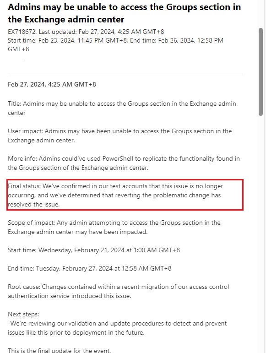Click the 'Next steps:' label
The image size is (266, 353).
click(23, 314)
